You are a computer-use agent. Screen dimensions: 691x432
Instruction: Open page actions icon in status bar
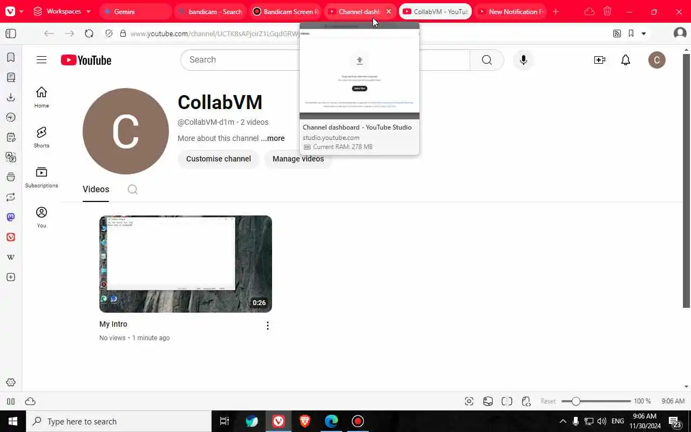[x=526, y=401]
